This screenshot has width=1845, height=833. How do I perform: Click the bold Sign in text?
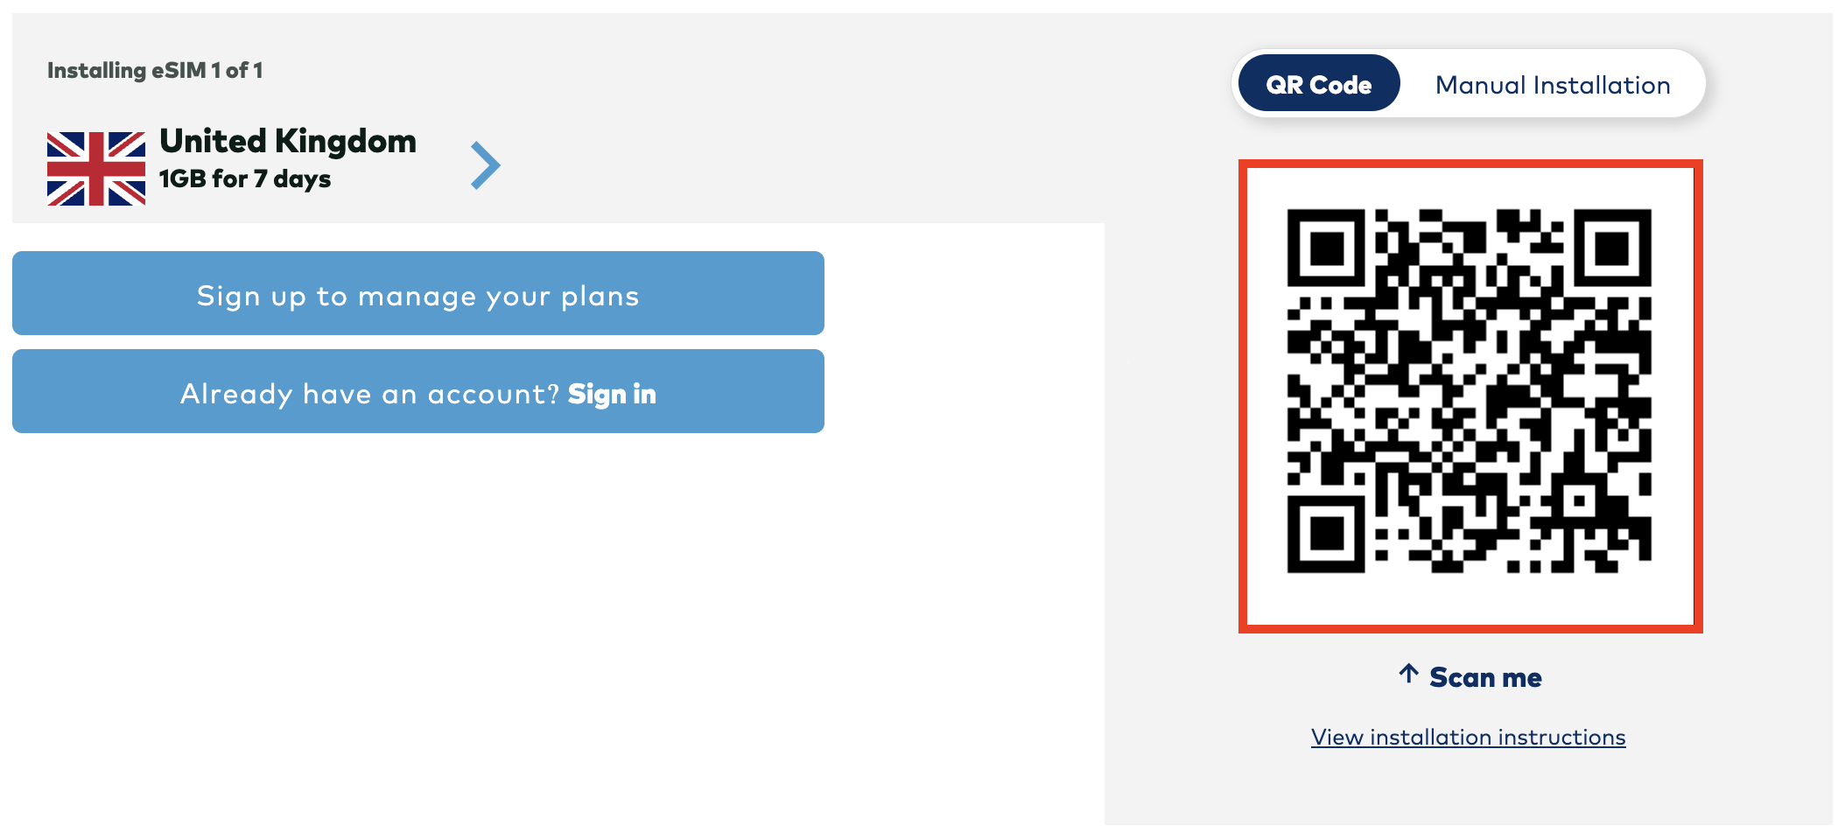[612, 394]
